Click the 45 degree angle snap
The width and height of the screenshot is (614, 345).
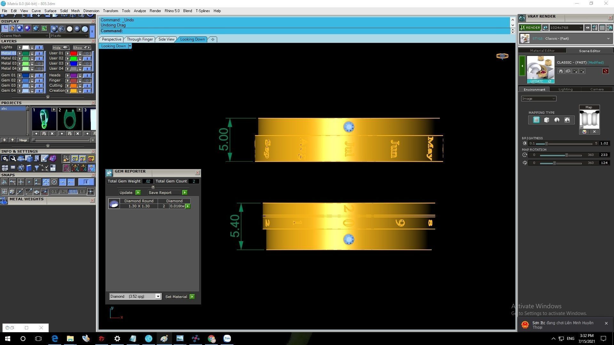29,192
